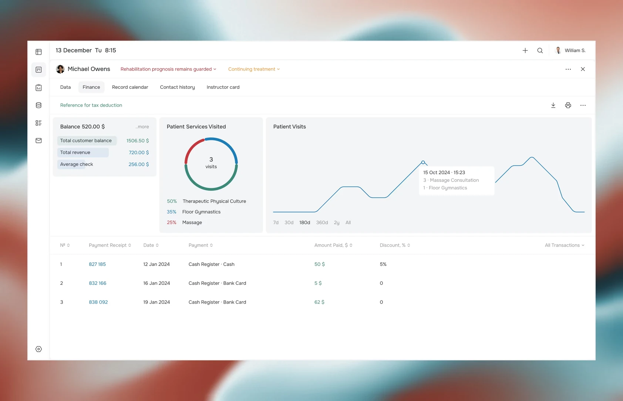Image resolution: width=623 pixels, height=401 pixels.
Task: Set the visits chart range to 30d
Action: pos(289,223)
